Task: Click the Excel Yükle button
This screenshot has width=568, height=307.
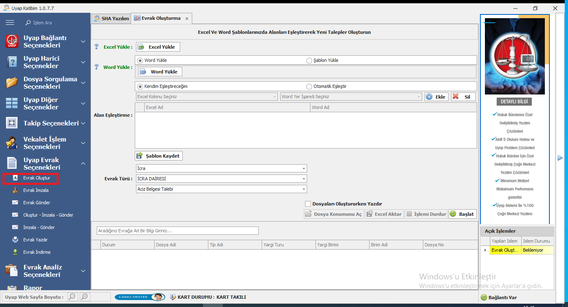Action: 158,47
